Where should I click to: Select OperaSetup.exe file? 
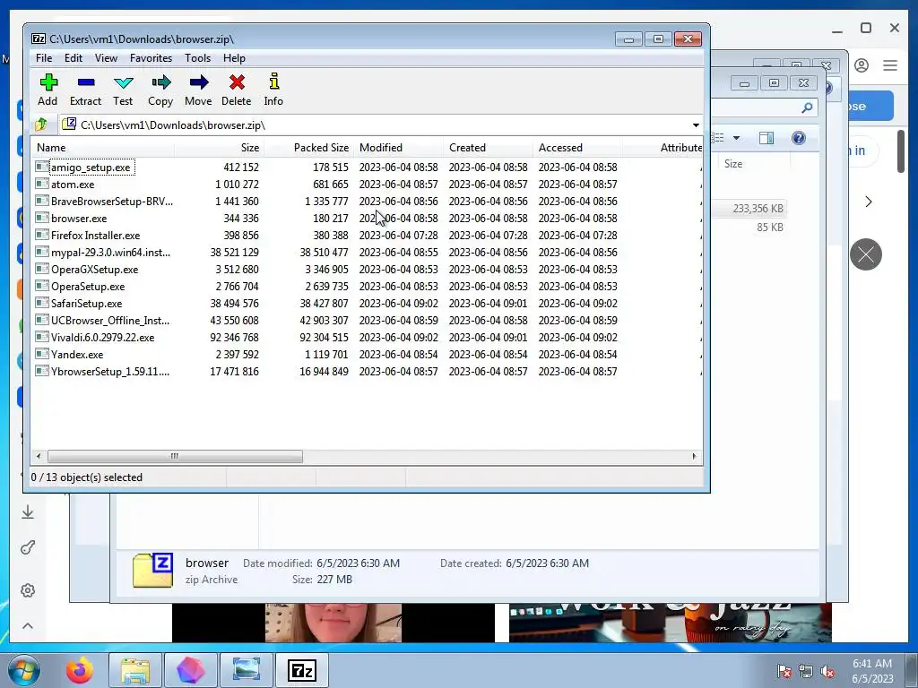click(88, 286)
